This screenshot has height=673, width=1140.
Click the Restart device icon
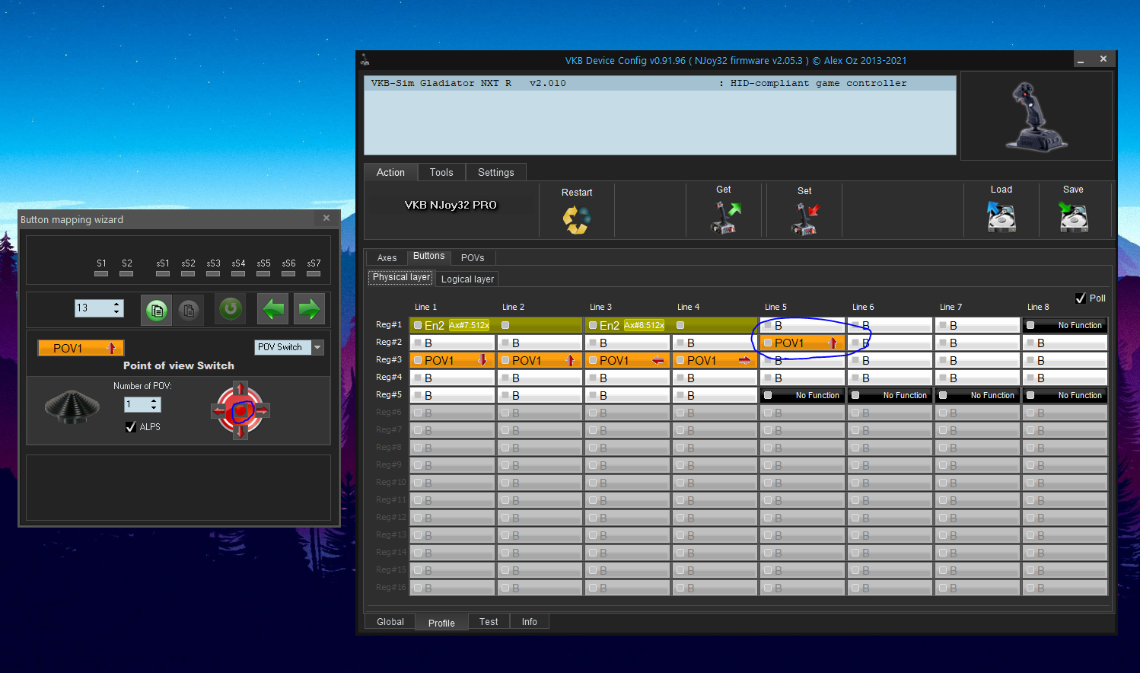click(x=576, y=220)
